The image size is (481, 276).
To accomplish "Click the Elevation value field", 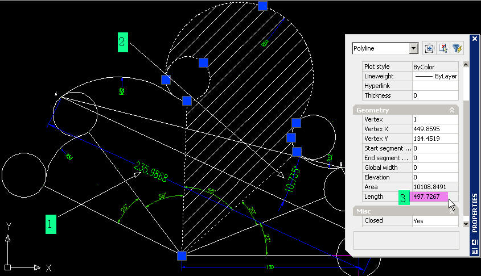I will 435,177.
